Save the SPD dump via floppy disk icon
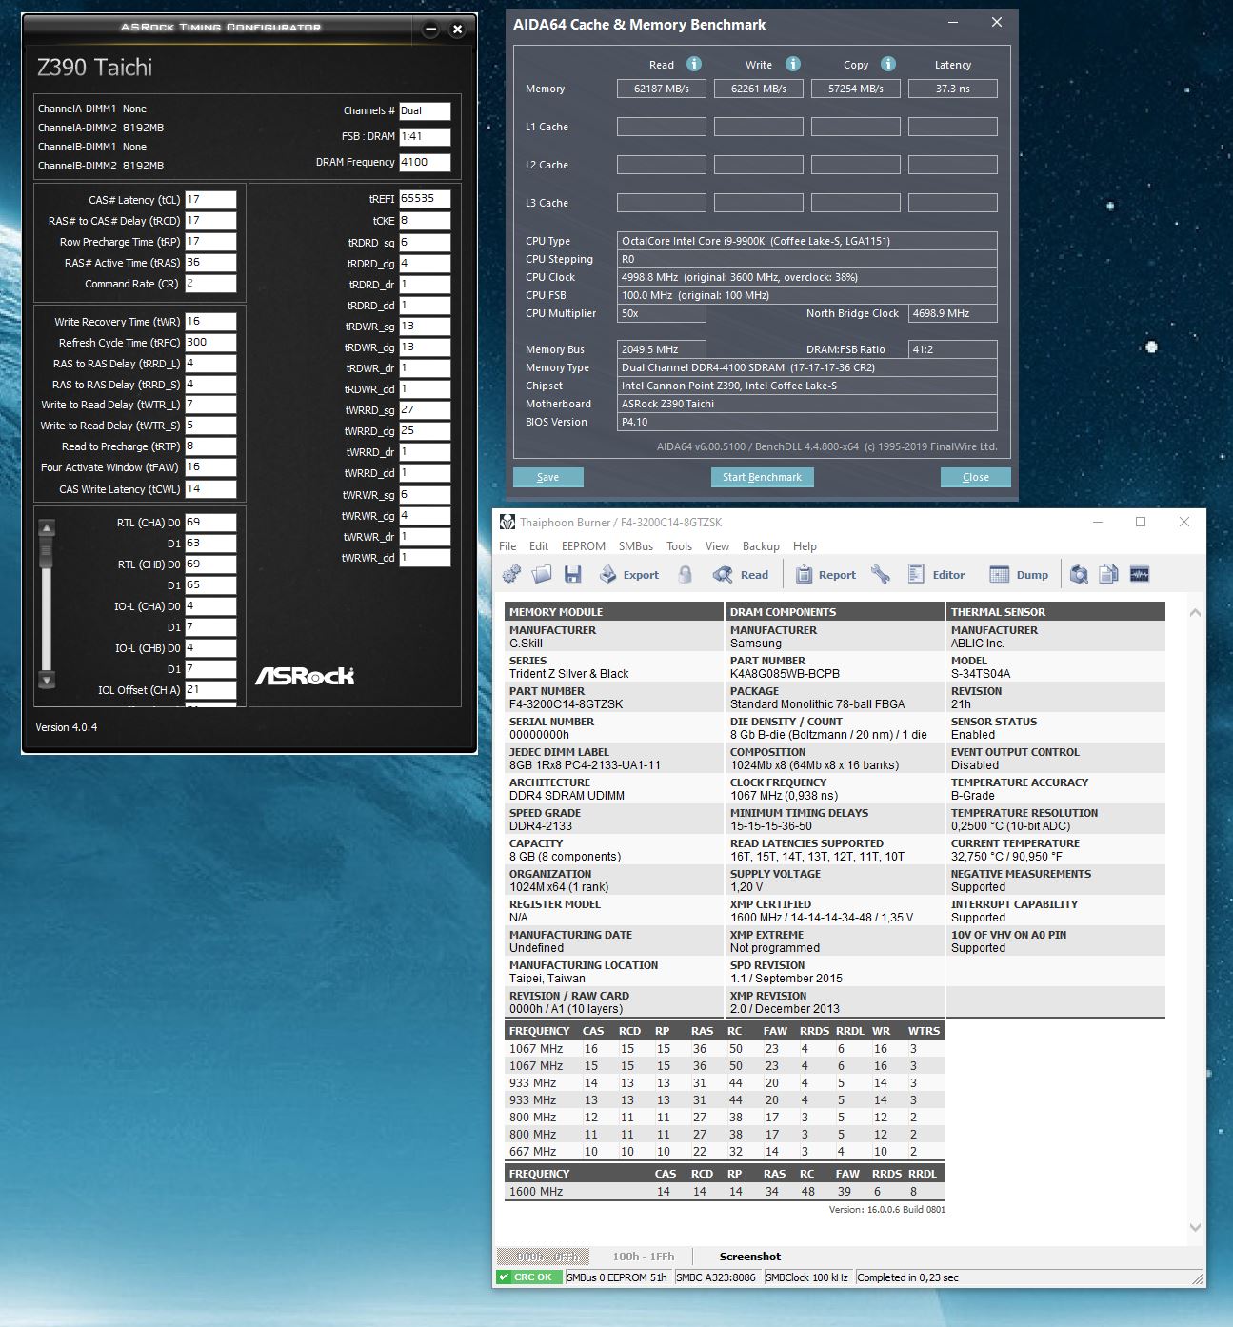 pyautogui.click(x=572, y=574)
